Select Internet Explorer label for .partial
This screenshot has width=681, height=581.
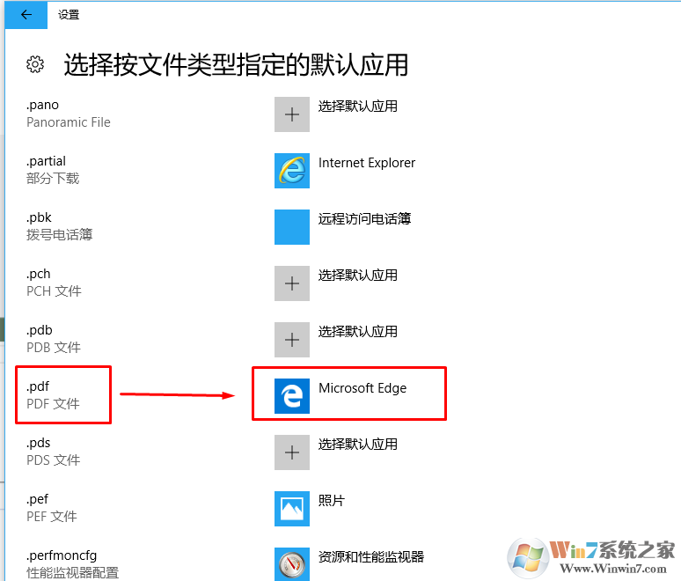click(367, 163)
